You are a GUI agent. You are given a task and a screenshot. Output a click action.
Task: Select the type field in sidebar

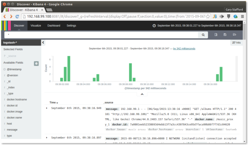tap(9, 136)
